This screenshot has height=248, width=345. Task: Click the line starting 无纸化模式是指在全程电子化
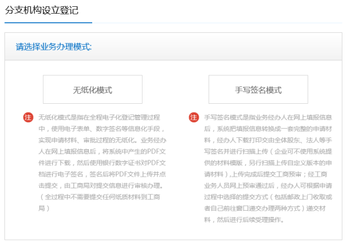(x=99, y=117)
